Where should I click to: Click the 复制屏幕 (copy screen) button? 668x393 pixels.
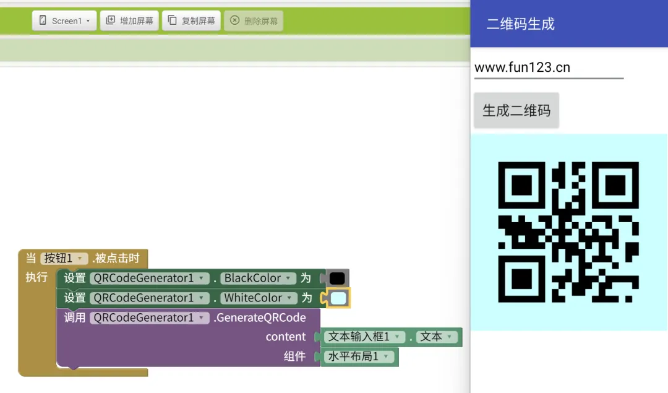(x=191, y=20)
